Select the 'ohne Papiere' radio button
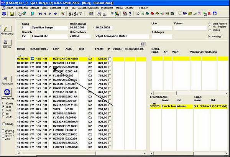 [x=210, y=24]
